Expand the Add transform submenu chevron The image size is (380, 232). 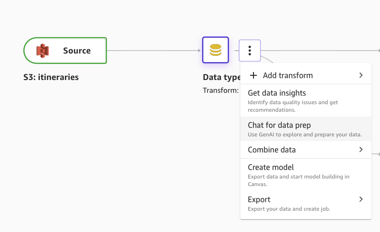coord(361,75)
